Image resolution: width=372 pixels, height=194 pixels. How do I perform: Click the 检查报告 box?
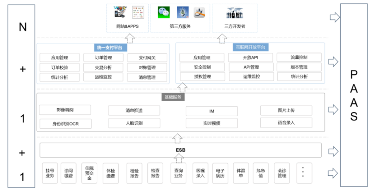pos(155,173)
